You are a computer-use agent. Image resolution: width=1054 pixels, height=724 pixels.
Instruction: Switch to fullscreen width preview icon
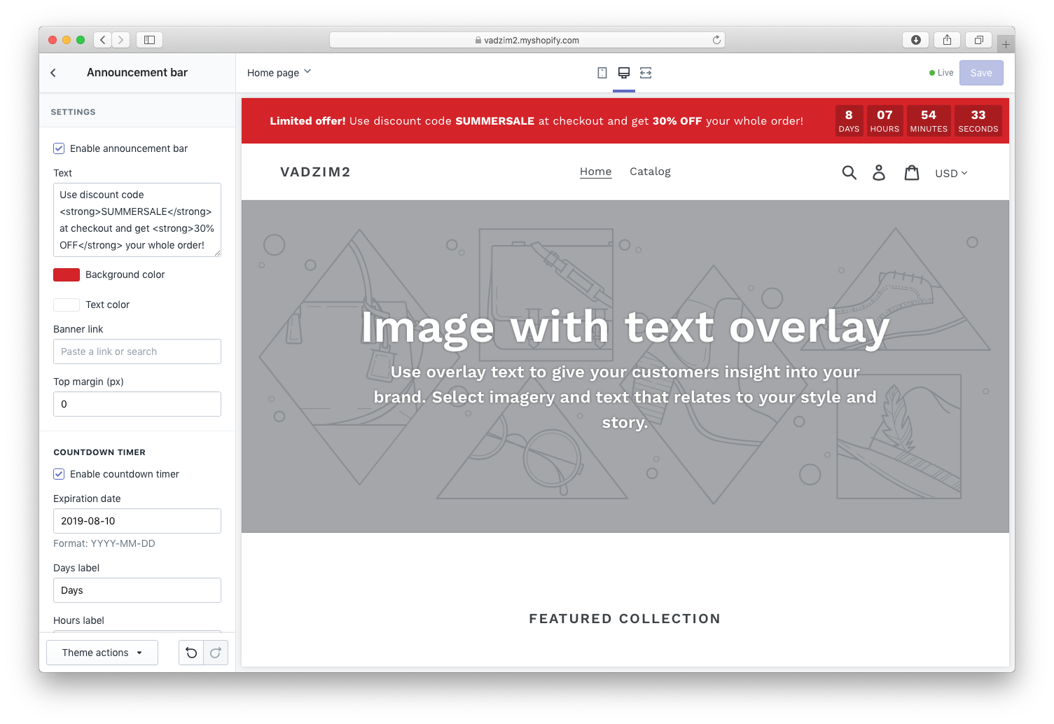[x=646, y=73]
